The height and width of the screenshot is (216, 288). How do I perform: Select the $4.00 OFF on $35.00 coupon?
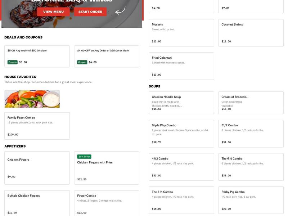(106, 56)
